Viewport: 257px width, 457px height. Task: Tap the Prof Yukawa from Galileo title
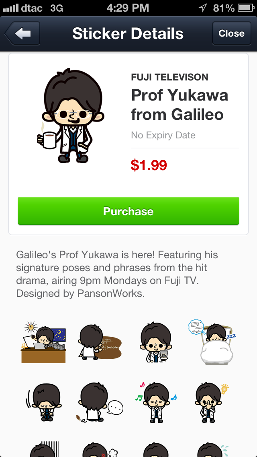179,104
